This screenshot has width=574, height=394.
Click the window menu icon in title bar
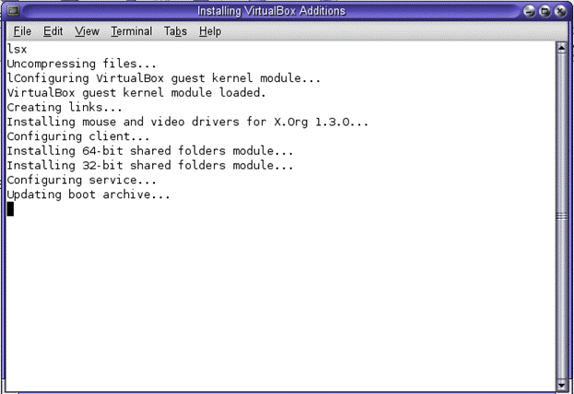click(x=13, y=11)
